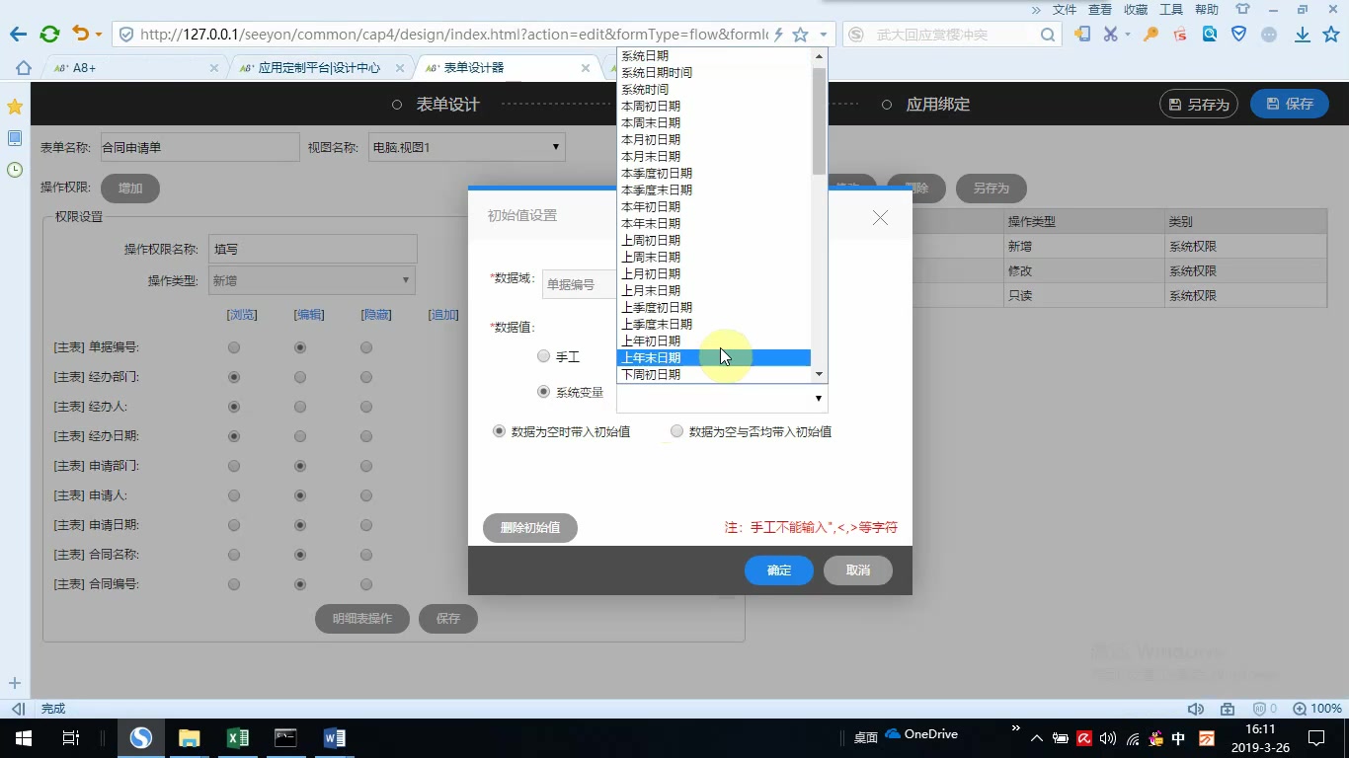This screenshot has height=758, width=1349.
Task: Open the 收藏 menu
Action: [x=1136, y=9]
